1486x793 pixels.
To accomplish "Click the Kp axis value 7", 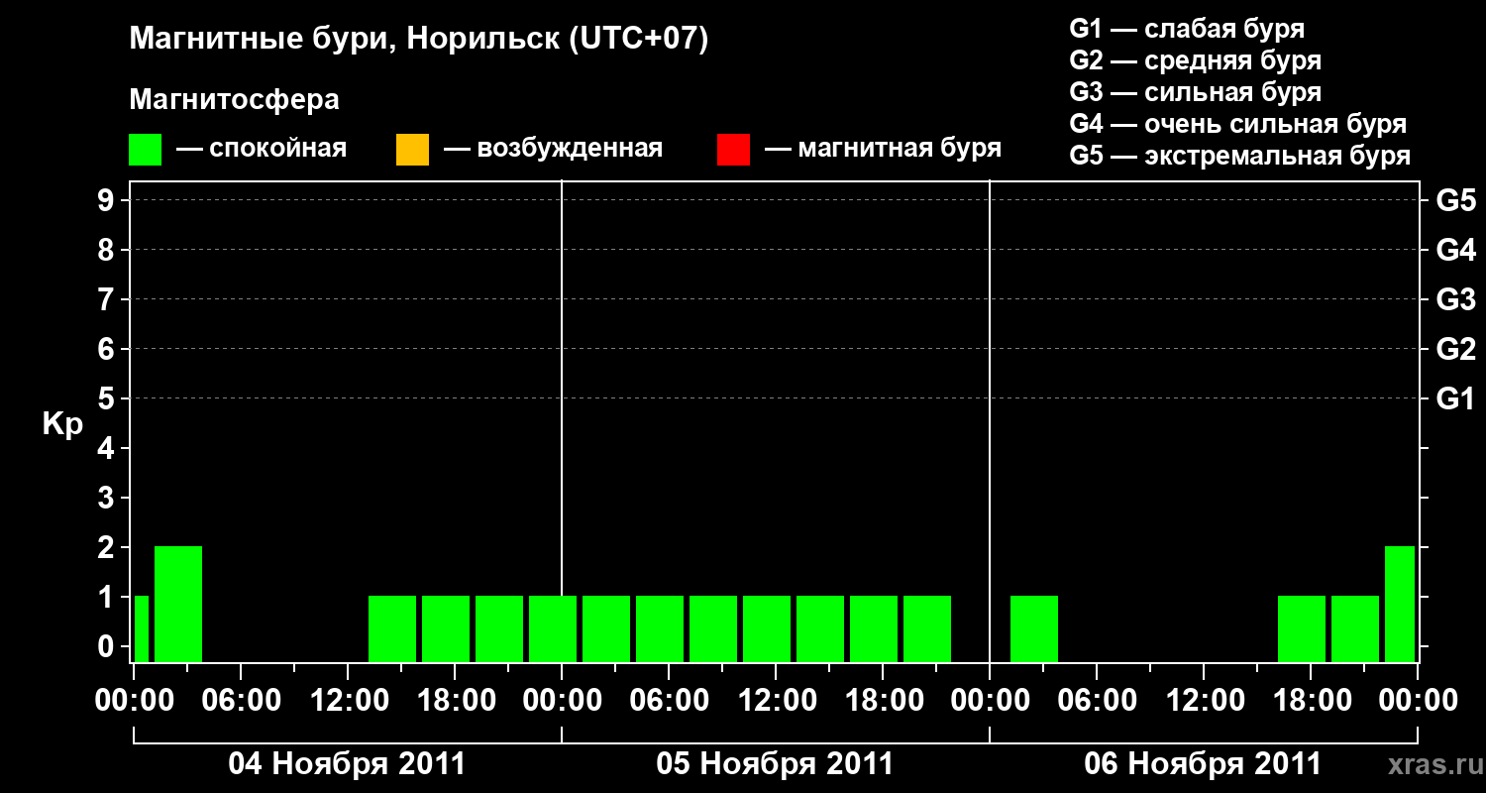I will pos(108,300).
